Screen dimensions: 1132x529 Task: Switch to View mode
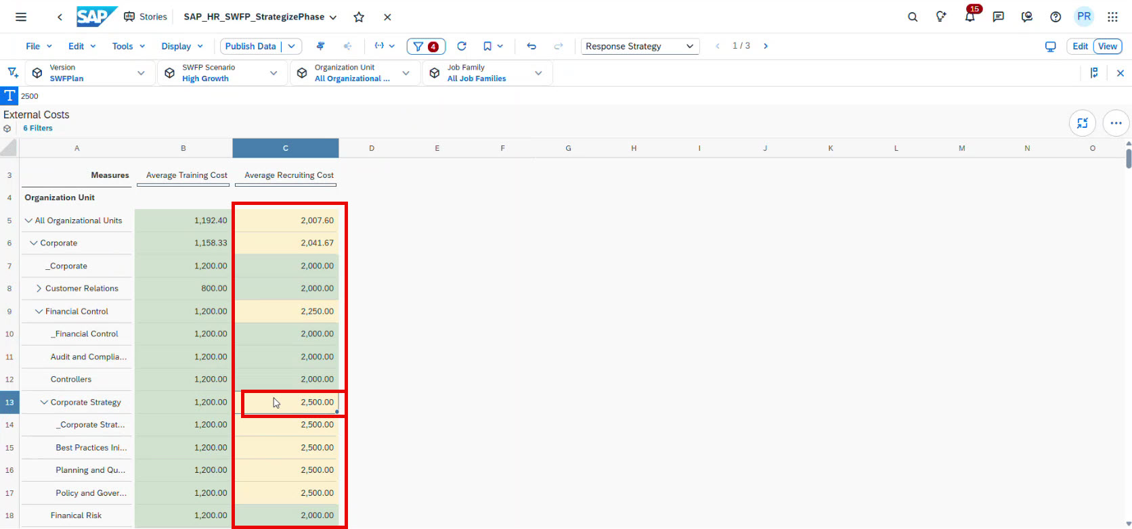pos(1108,46)
